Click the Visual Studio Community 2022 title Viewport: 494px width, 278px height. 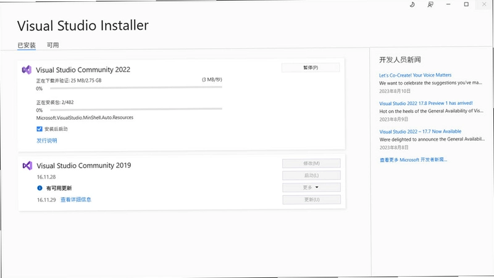tap(83, 70)
